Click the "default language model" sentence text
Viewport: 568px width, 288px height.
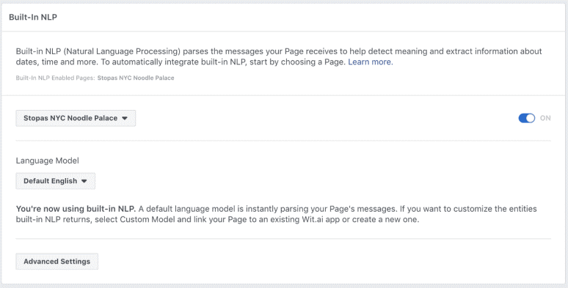coord(191,209)
